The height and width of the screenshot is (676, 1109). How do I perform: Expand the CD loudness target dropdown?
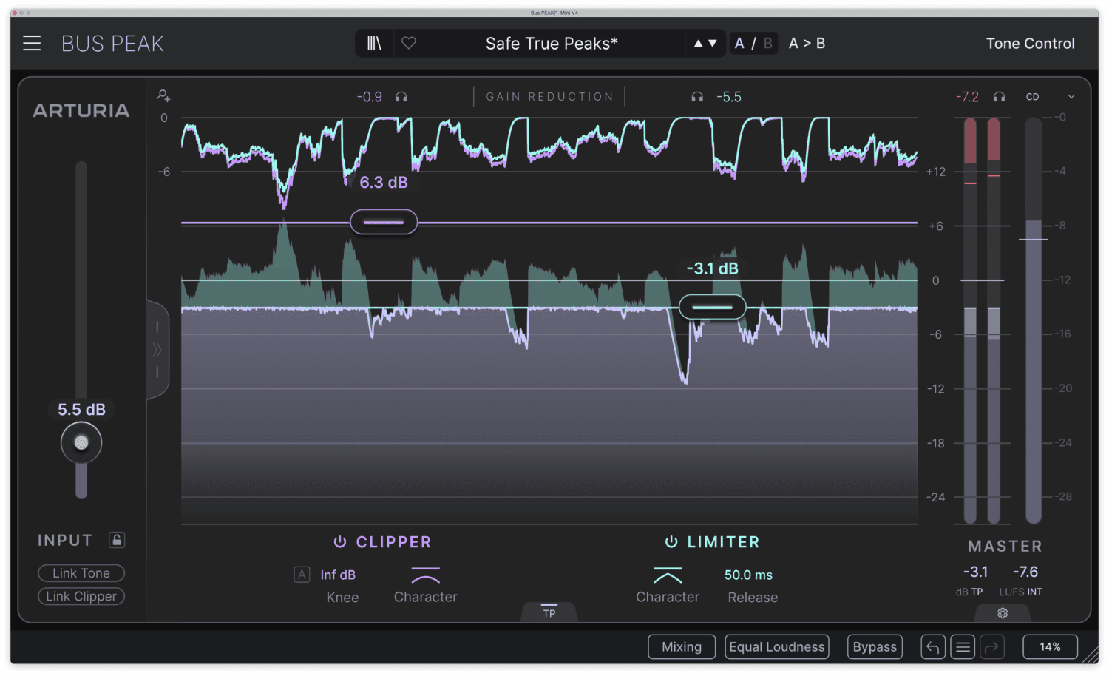(x=1071, y=97)
